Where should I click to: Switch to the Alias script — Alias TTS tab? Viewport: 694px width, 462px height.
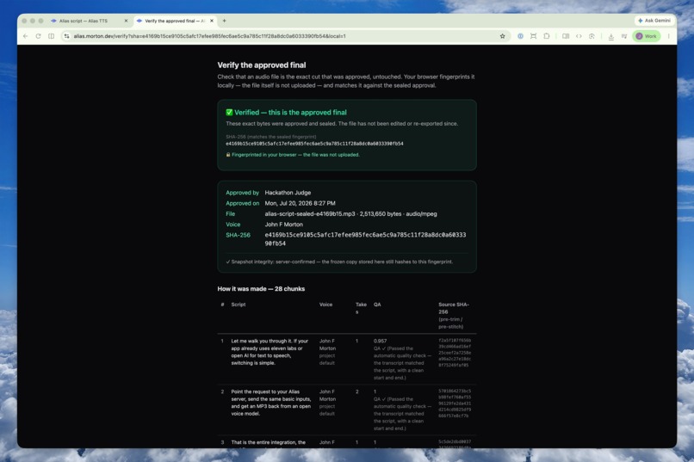(84, 21)
